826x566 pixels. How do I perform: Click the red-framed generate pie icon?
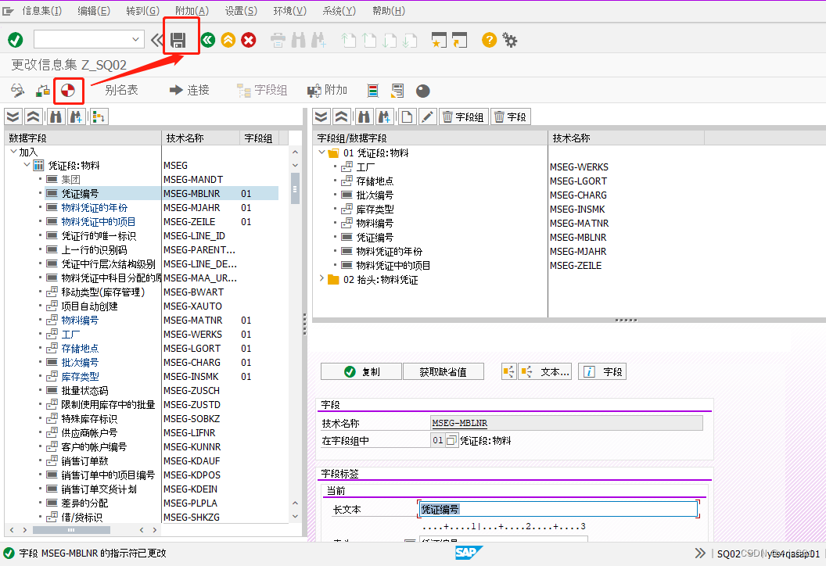(67, 90)
